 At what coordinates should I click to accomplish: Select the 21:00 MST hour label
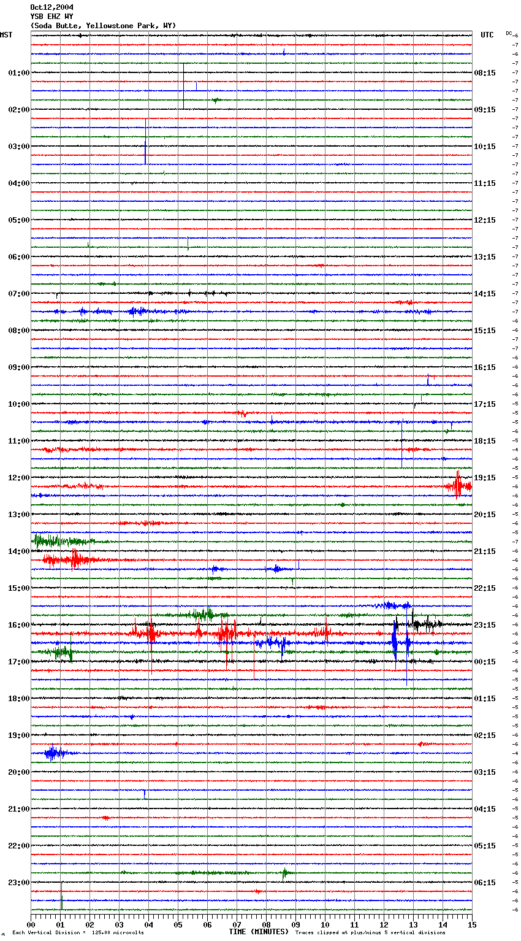point(19,809)
